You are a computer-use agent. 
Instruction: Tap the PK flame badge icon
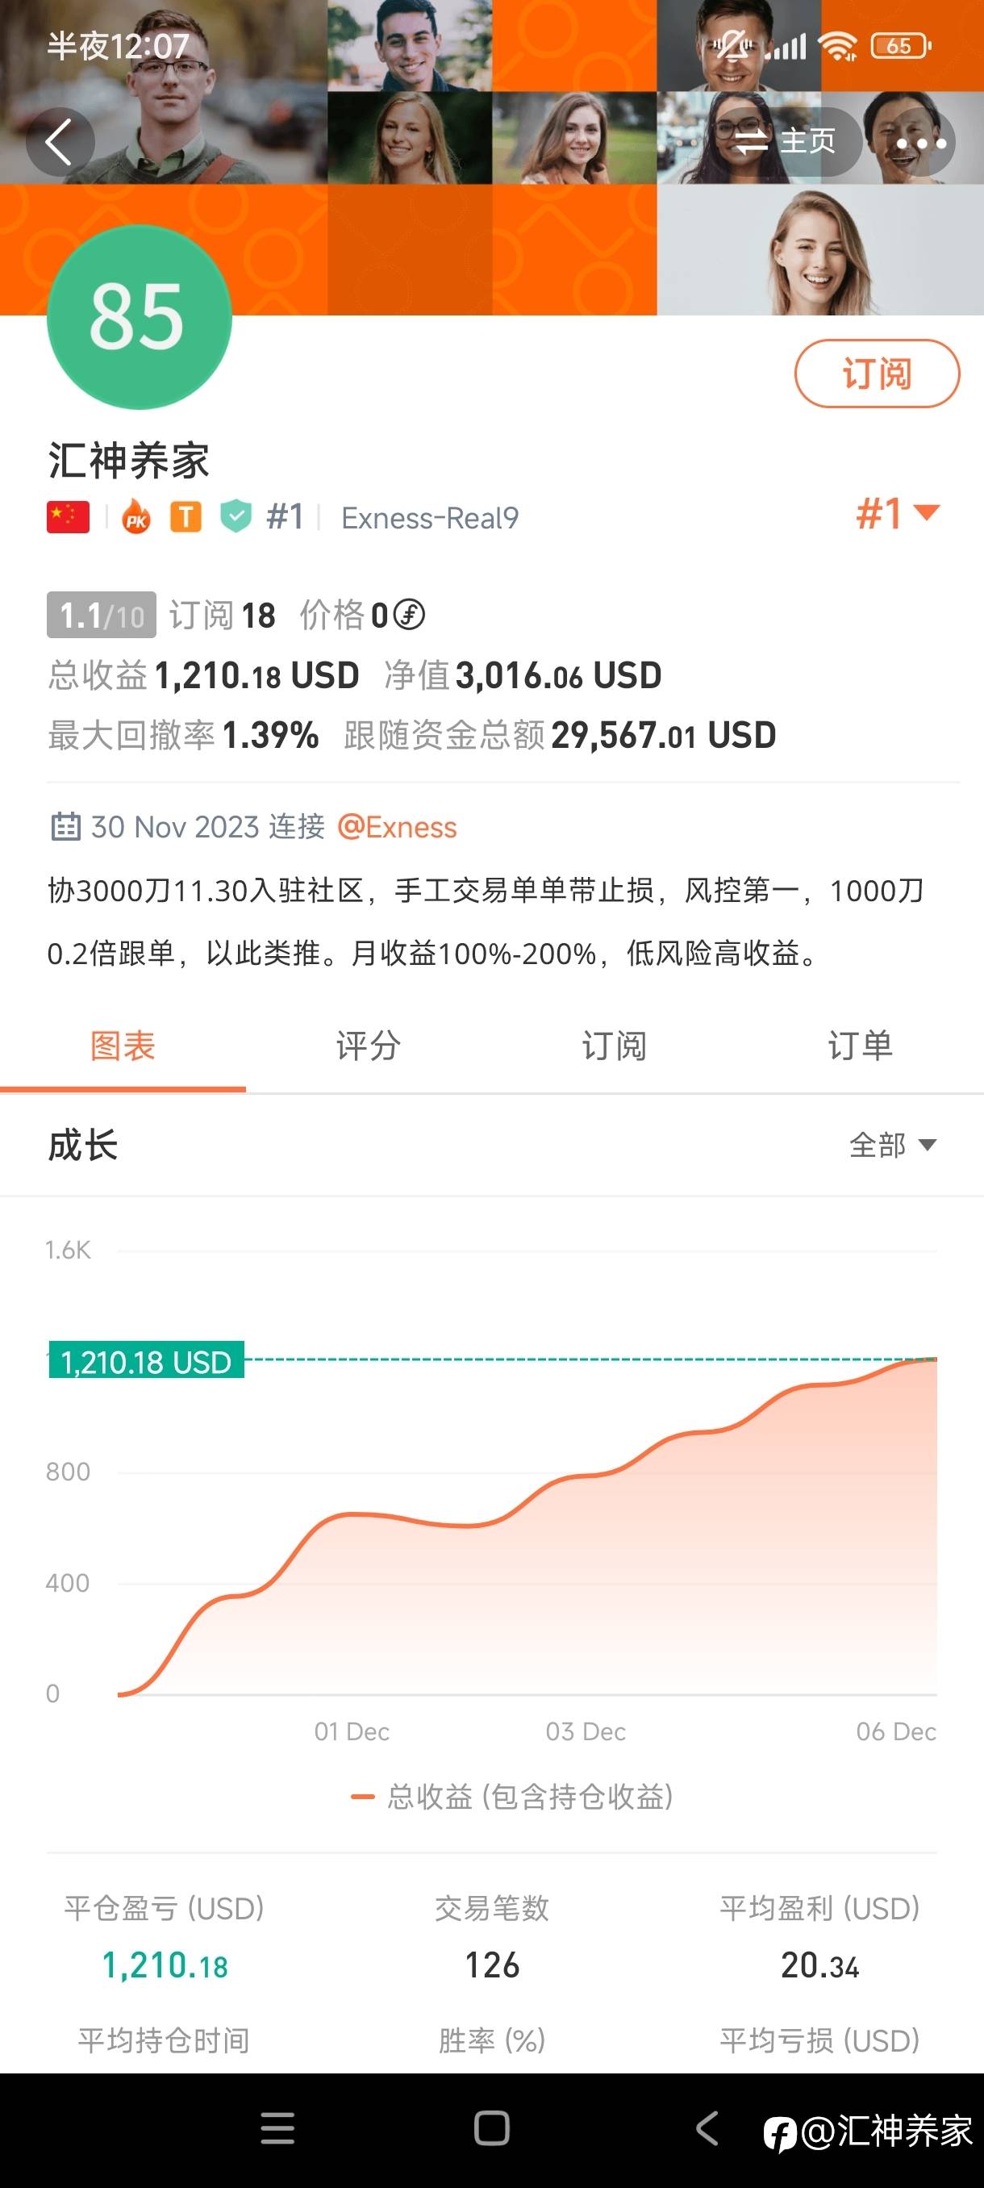point(136,517)
